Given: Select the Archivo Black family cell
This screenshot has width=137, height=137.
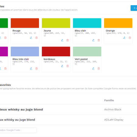Looking at the screenshot, I should 113,110.
